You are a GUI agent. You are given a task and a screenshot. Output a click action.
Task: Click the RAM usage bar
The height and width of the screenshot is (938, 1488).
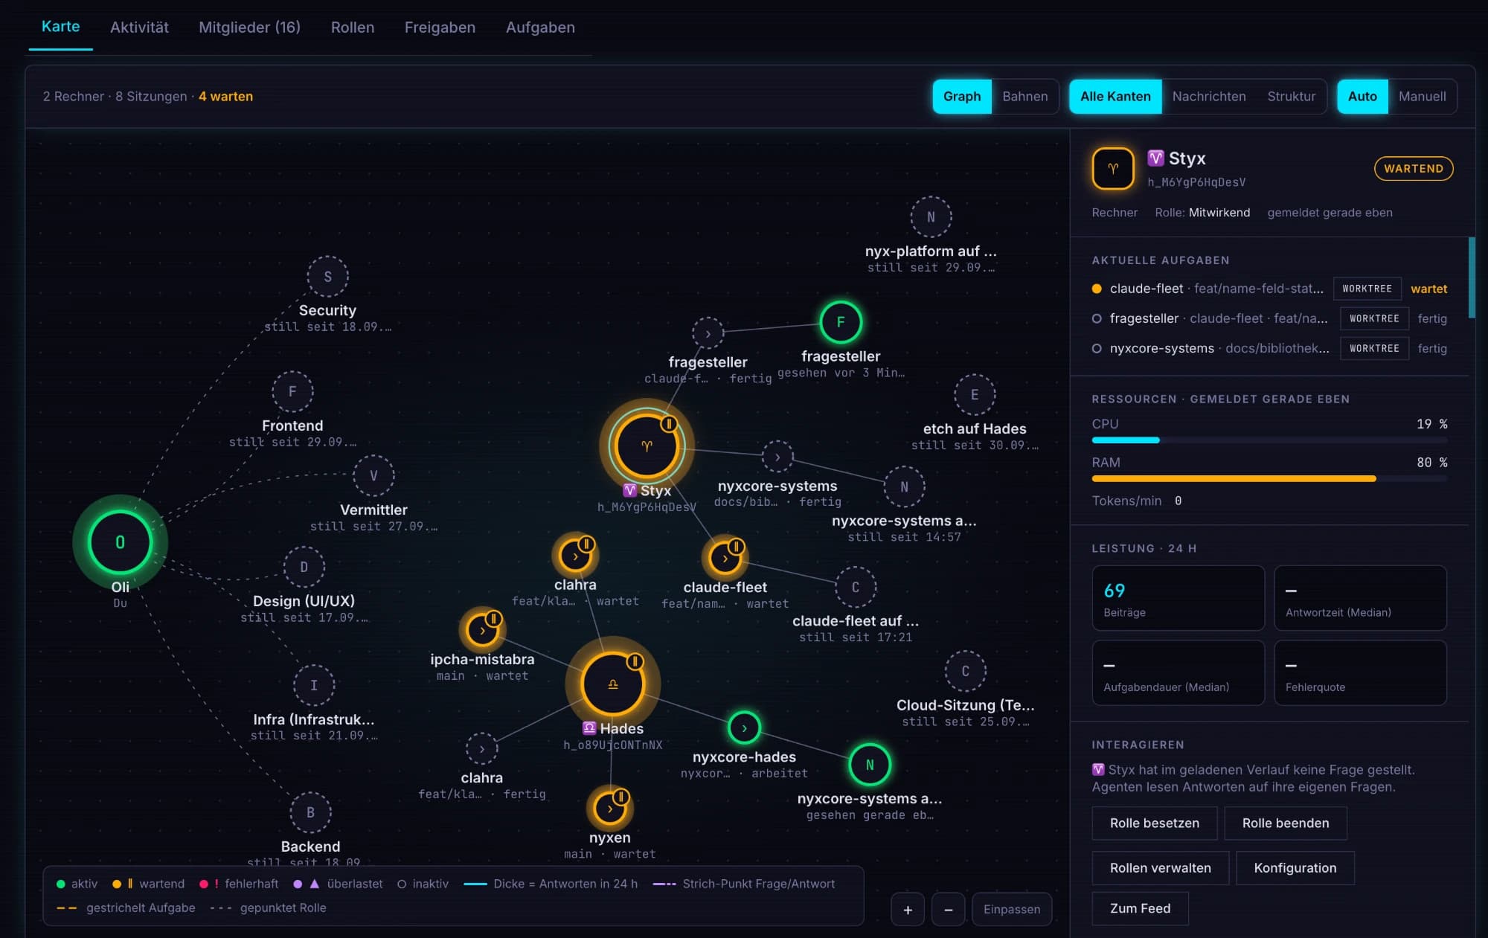(x=1269, y=478)
